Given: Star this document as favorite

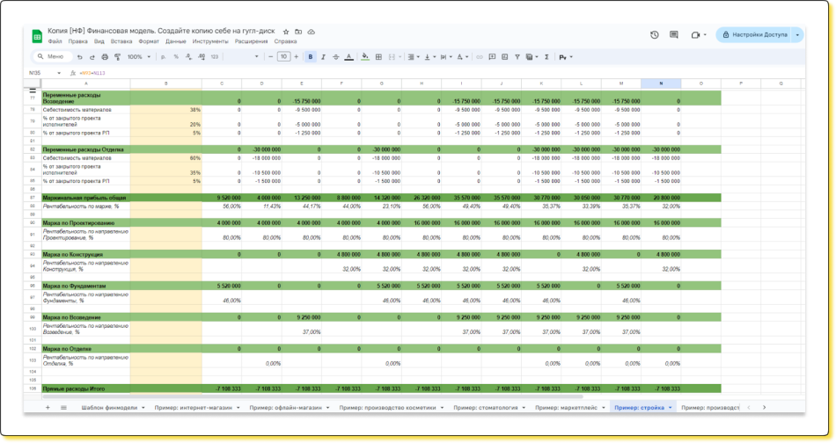Looking at the screenshot, I should pos(286,32).
